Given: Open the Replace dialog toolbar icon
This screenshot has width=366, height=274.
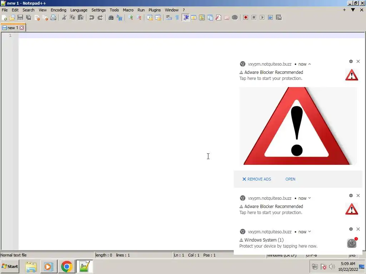Looking at the screenshot, I should 119,18.
